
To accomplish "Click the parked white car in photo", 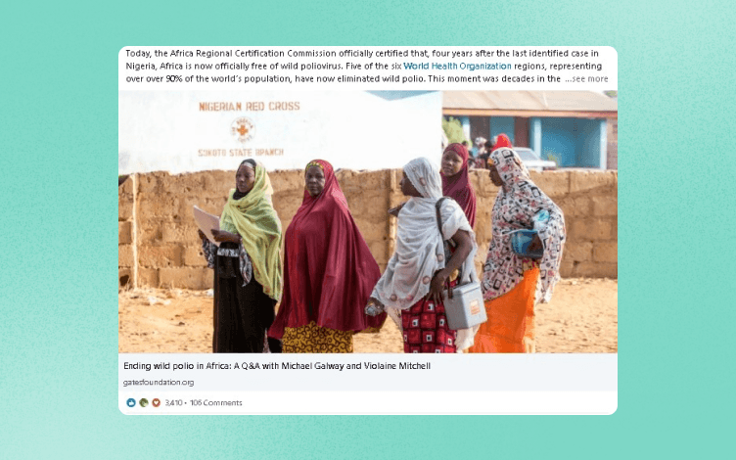I will click(532, 159).
